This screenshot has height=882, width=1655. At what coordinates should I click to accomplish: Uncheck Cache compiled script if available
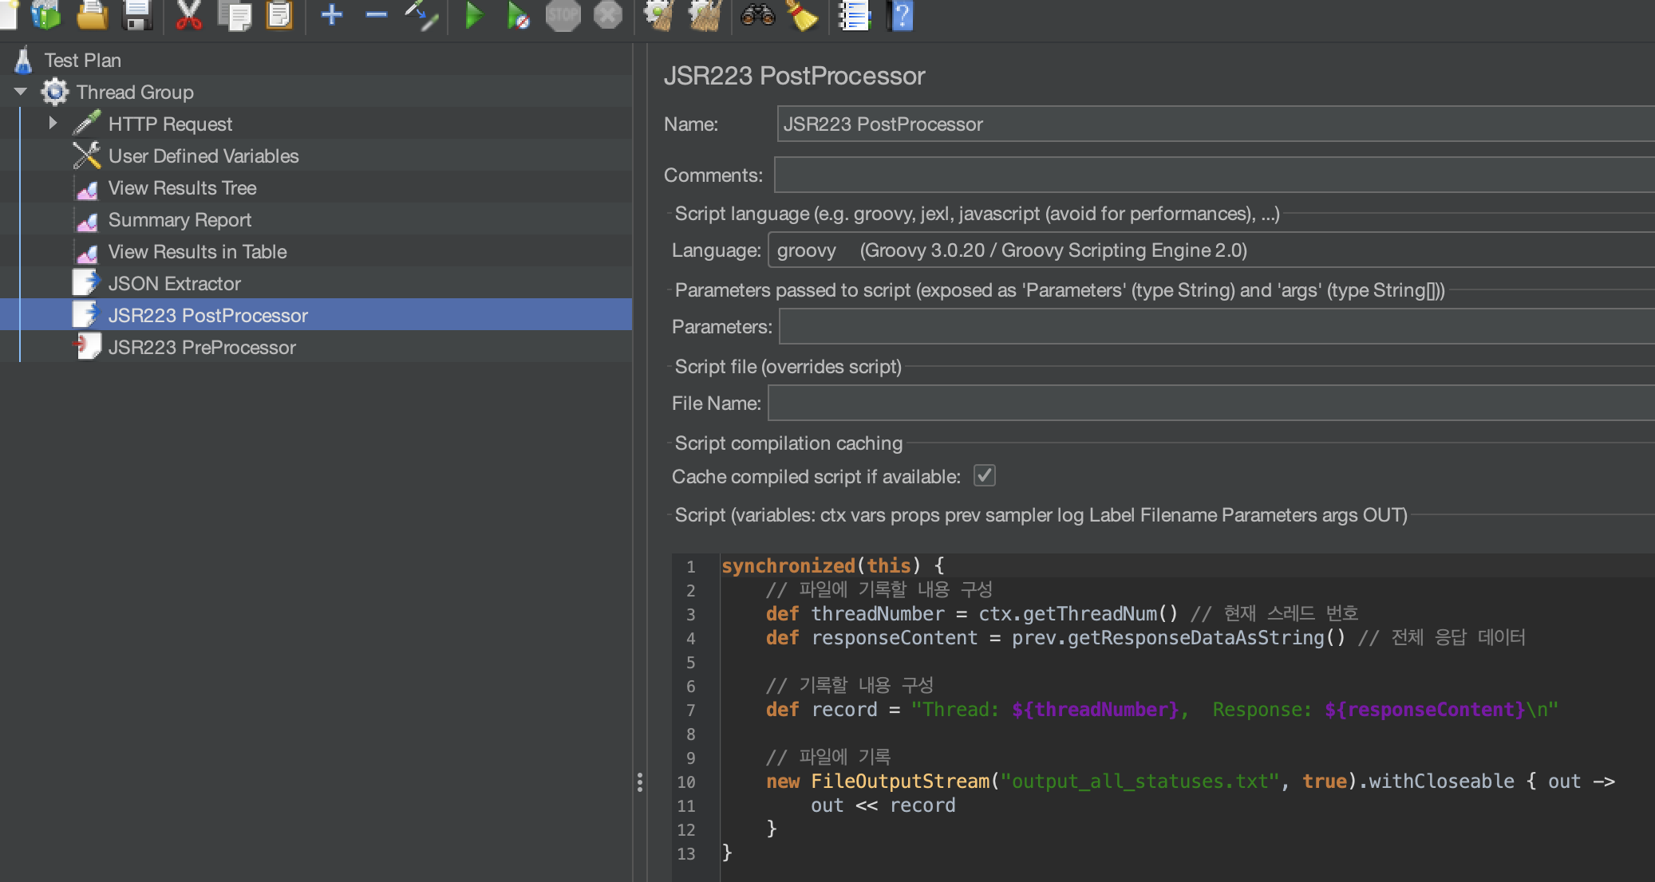tap(984, 476)
